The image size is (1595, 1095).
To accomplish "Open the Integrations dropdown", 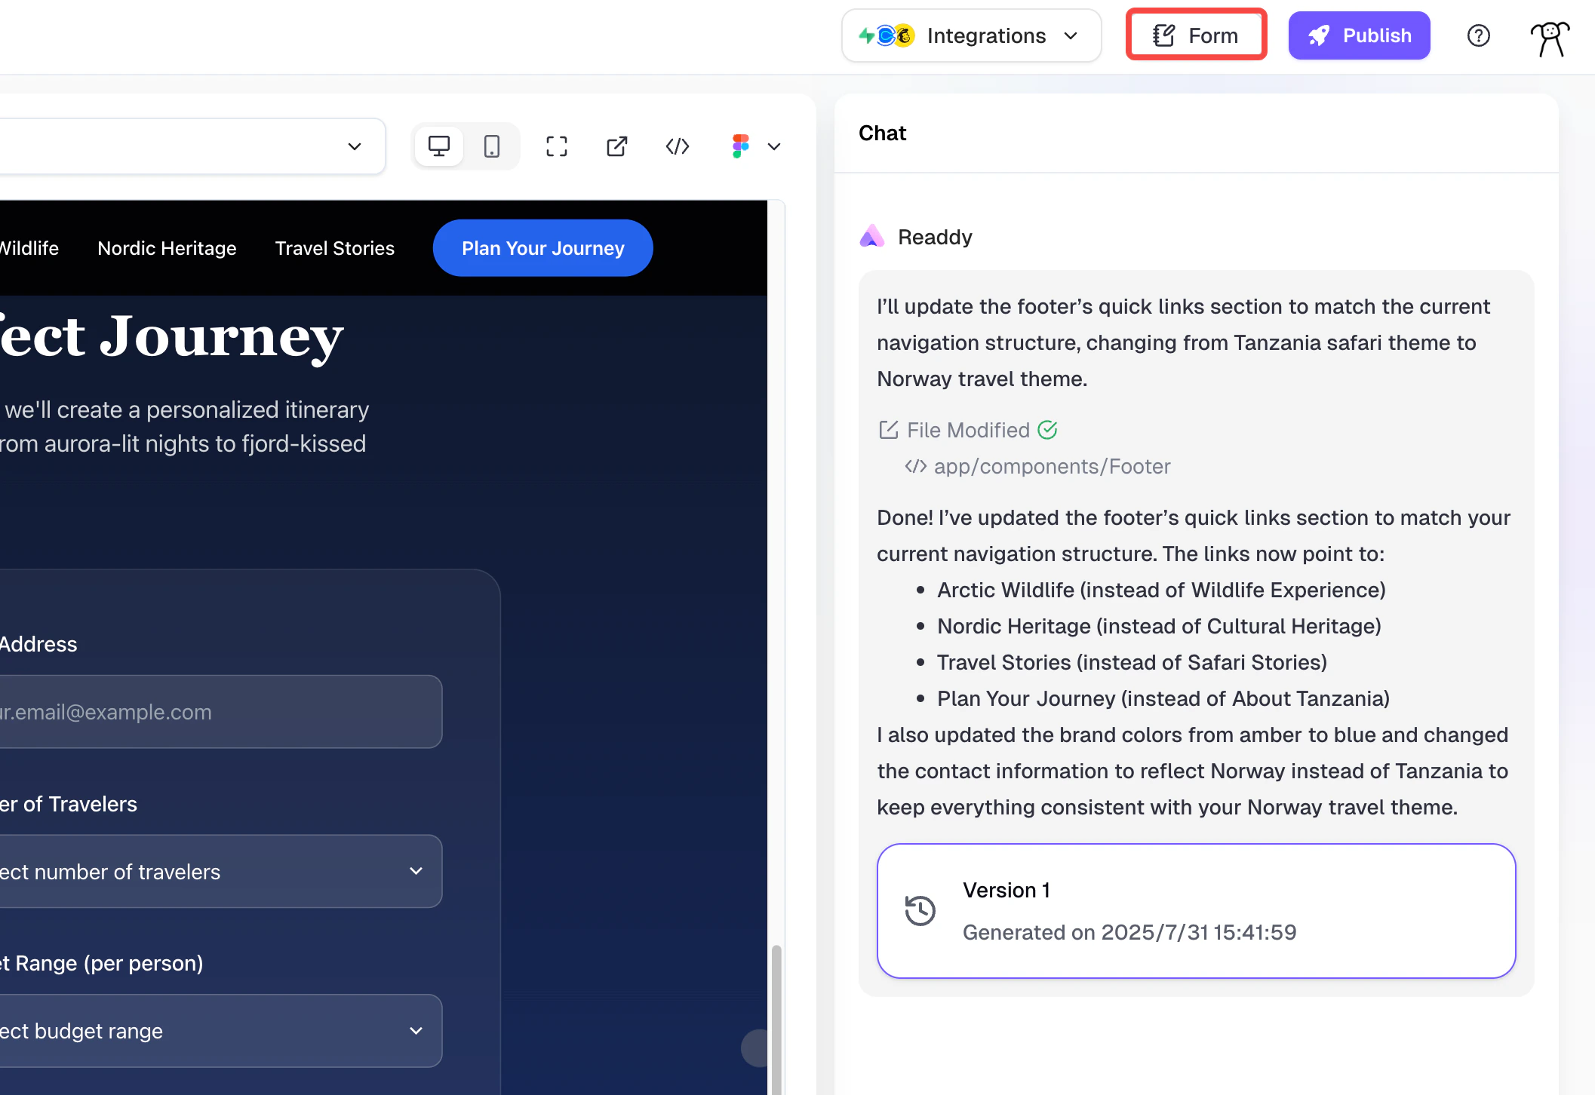I will [971, 35].
